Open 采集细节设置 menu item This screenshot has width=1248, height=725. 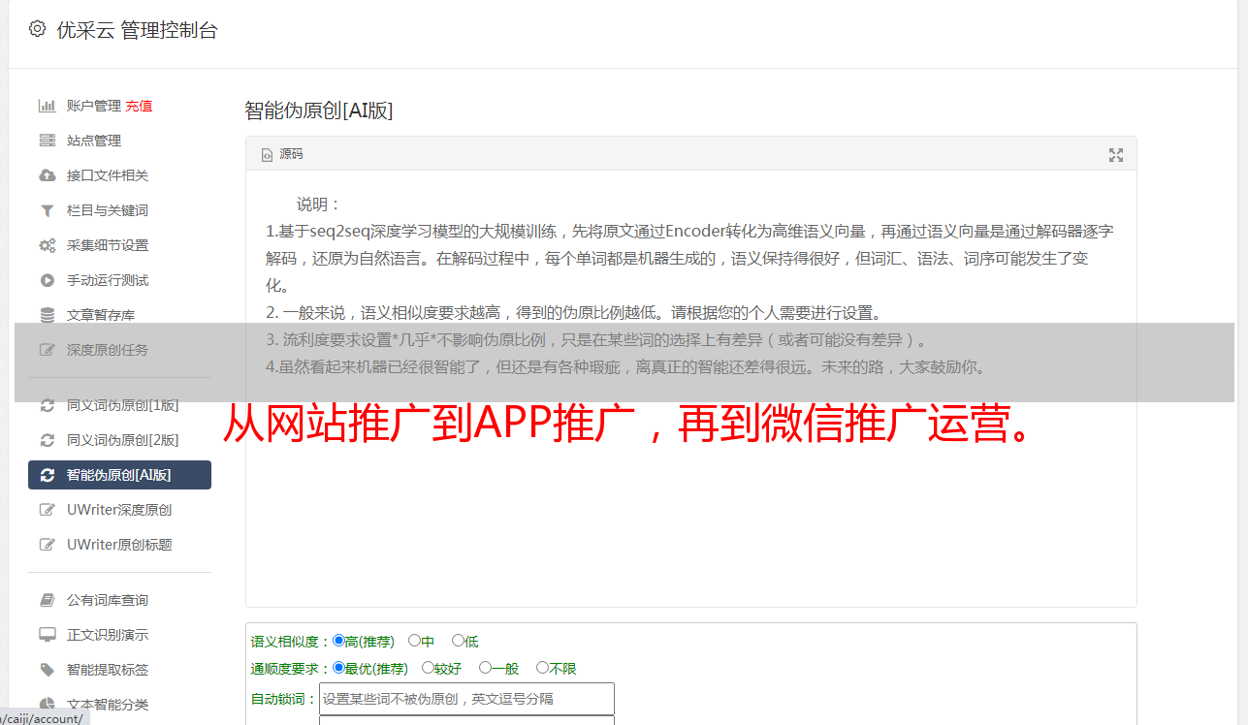(x=108, y=245)
